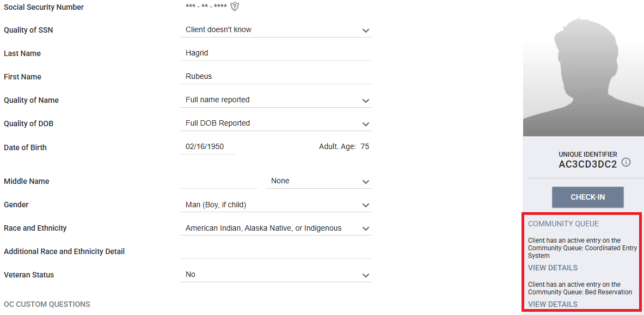The width and height of the screenshot is (644, 315).
Task: Click the SSN shield help icon
Action: pyautogui.click(x=234, y=7)
